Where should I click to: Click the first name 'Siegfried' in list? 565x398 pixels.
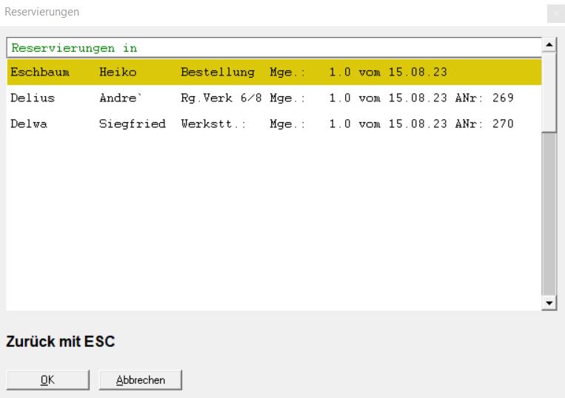click(132, 123)
